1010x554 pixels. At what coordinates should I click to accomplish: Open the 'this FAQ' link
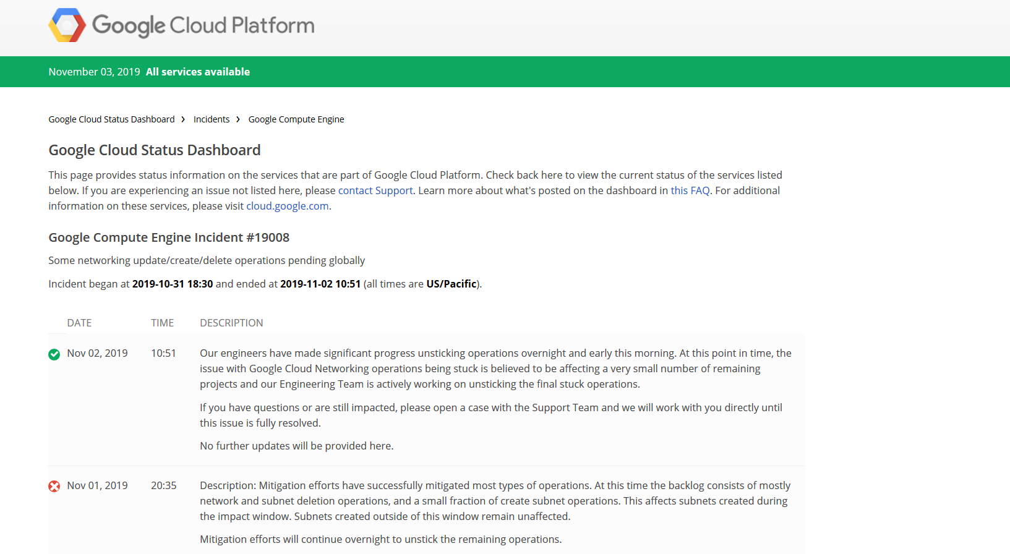pos(690,190)
